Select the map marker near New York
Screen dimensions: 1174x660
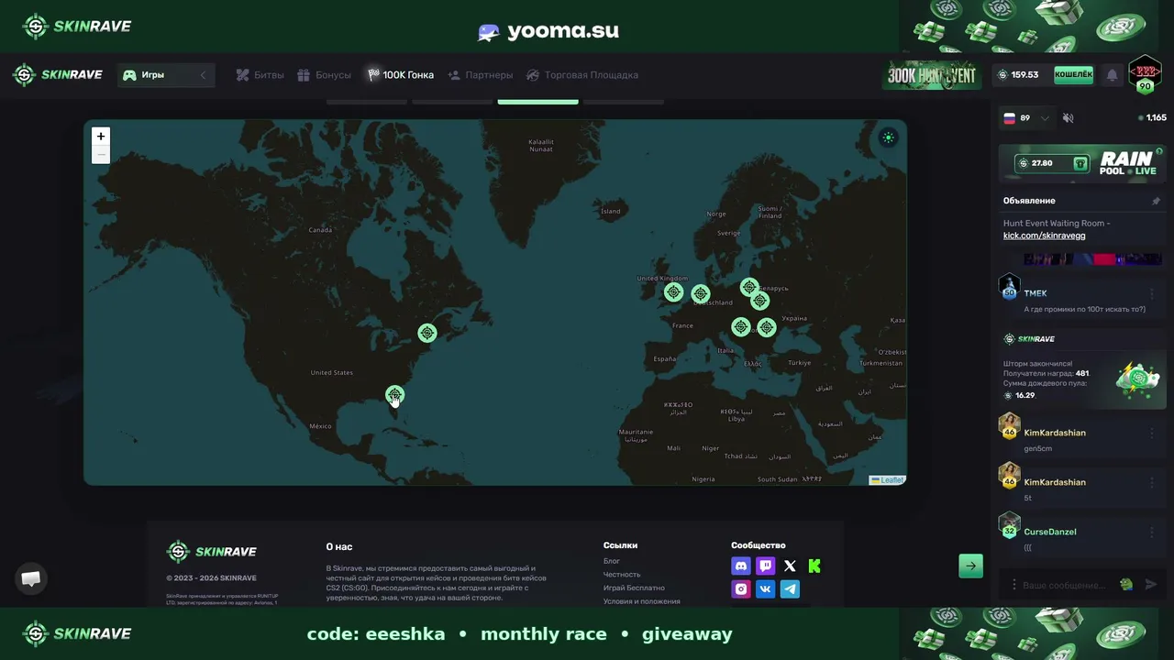pos(426,333)
